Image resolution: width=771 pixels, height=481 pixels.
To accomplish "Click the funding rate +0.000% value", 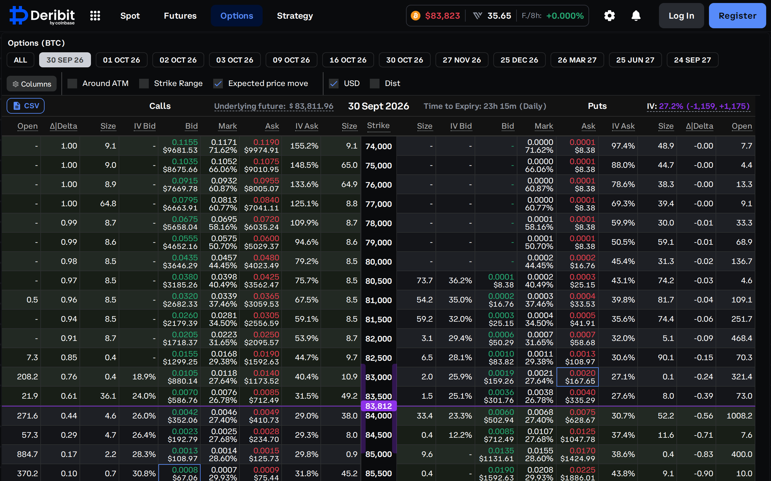I will point(565,16).
